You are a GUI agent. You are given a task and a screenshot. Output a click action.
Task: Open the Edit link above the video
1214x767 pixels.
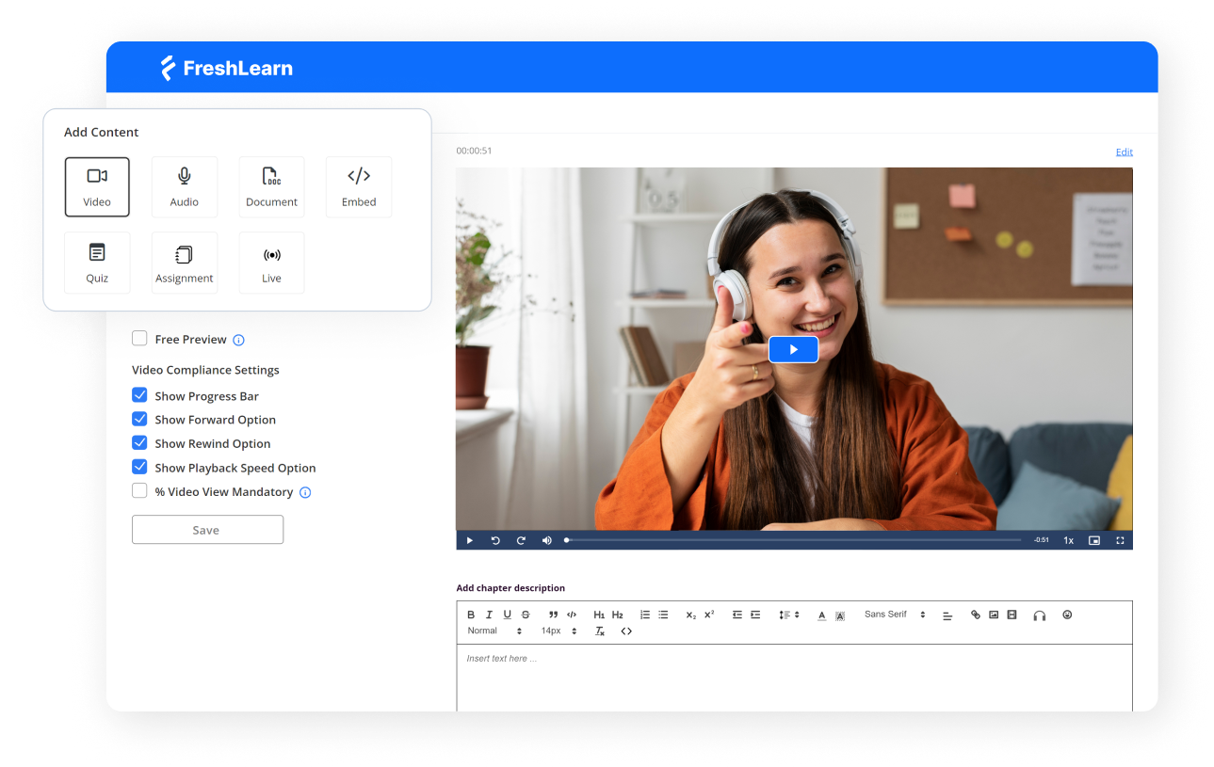point(1124,152)
